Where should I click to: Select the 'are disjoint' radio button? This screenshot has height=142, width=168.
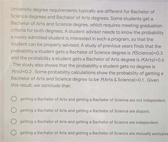click(14, 110)
